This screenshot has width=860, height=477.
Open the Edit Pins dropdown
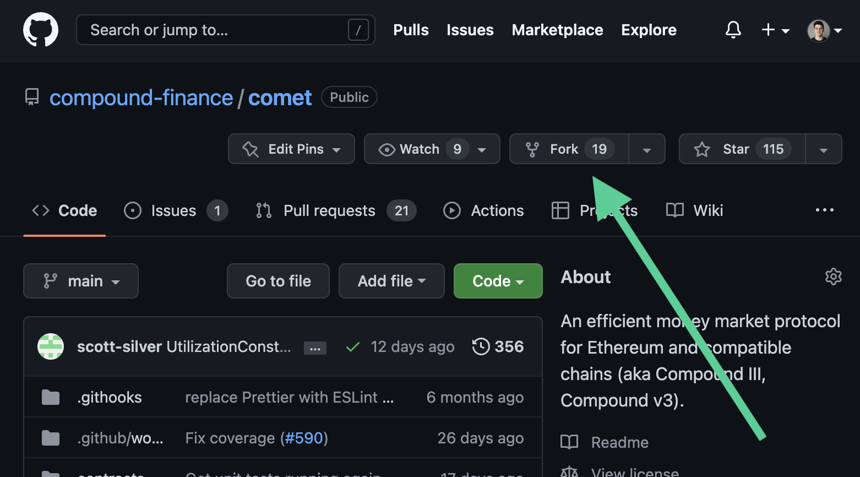pyautogui.click(x=291, y=149)
